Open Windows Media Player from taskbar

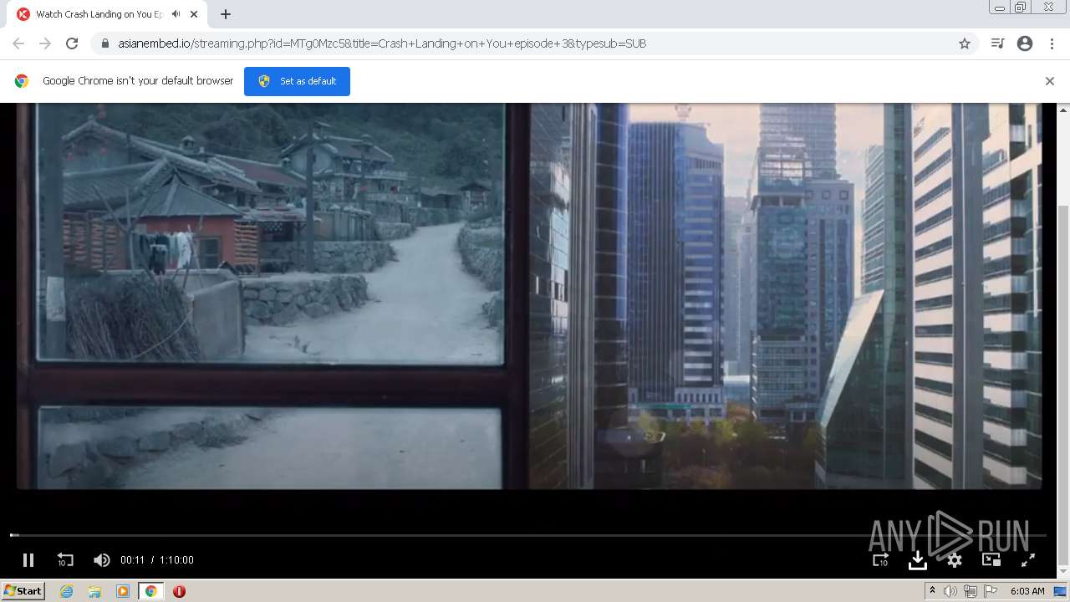click(122, 591)
